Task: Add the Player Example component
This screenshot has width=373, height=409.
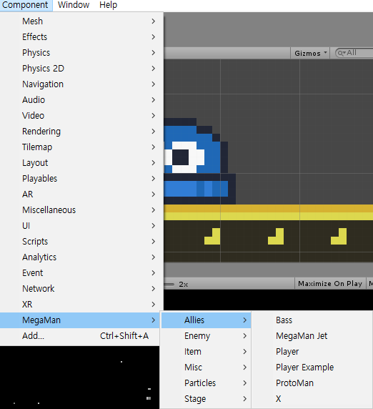Action: 312,368
